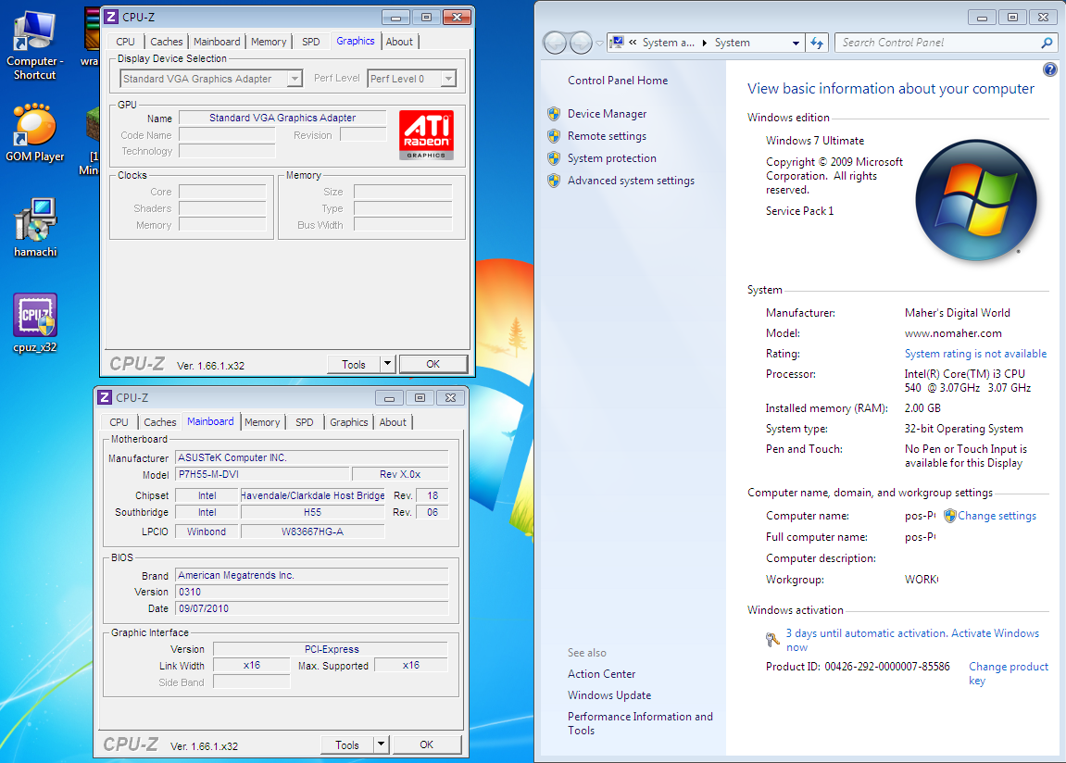Click the CPU-Z title icon in Graphics window

tap(111, 17)
